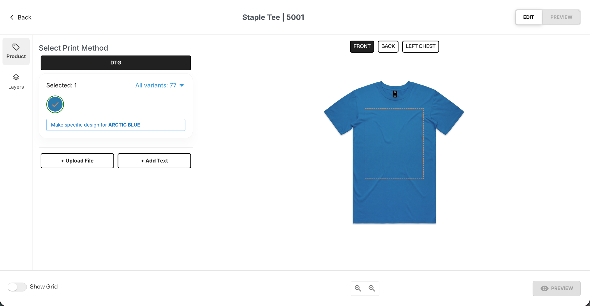Click the eye icon Preview button

tap(556, 288)
